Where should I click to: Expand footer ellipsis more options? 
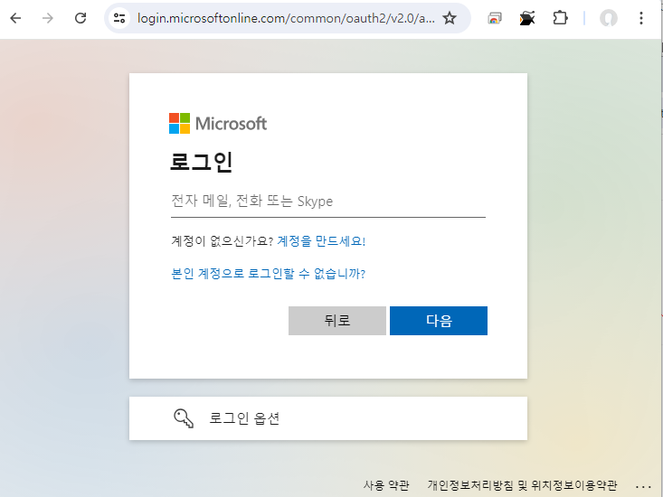[643, 487]
